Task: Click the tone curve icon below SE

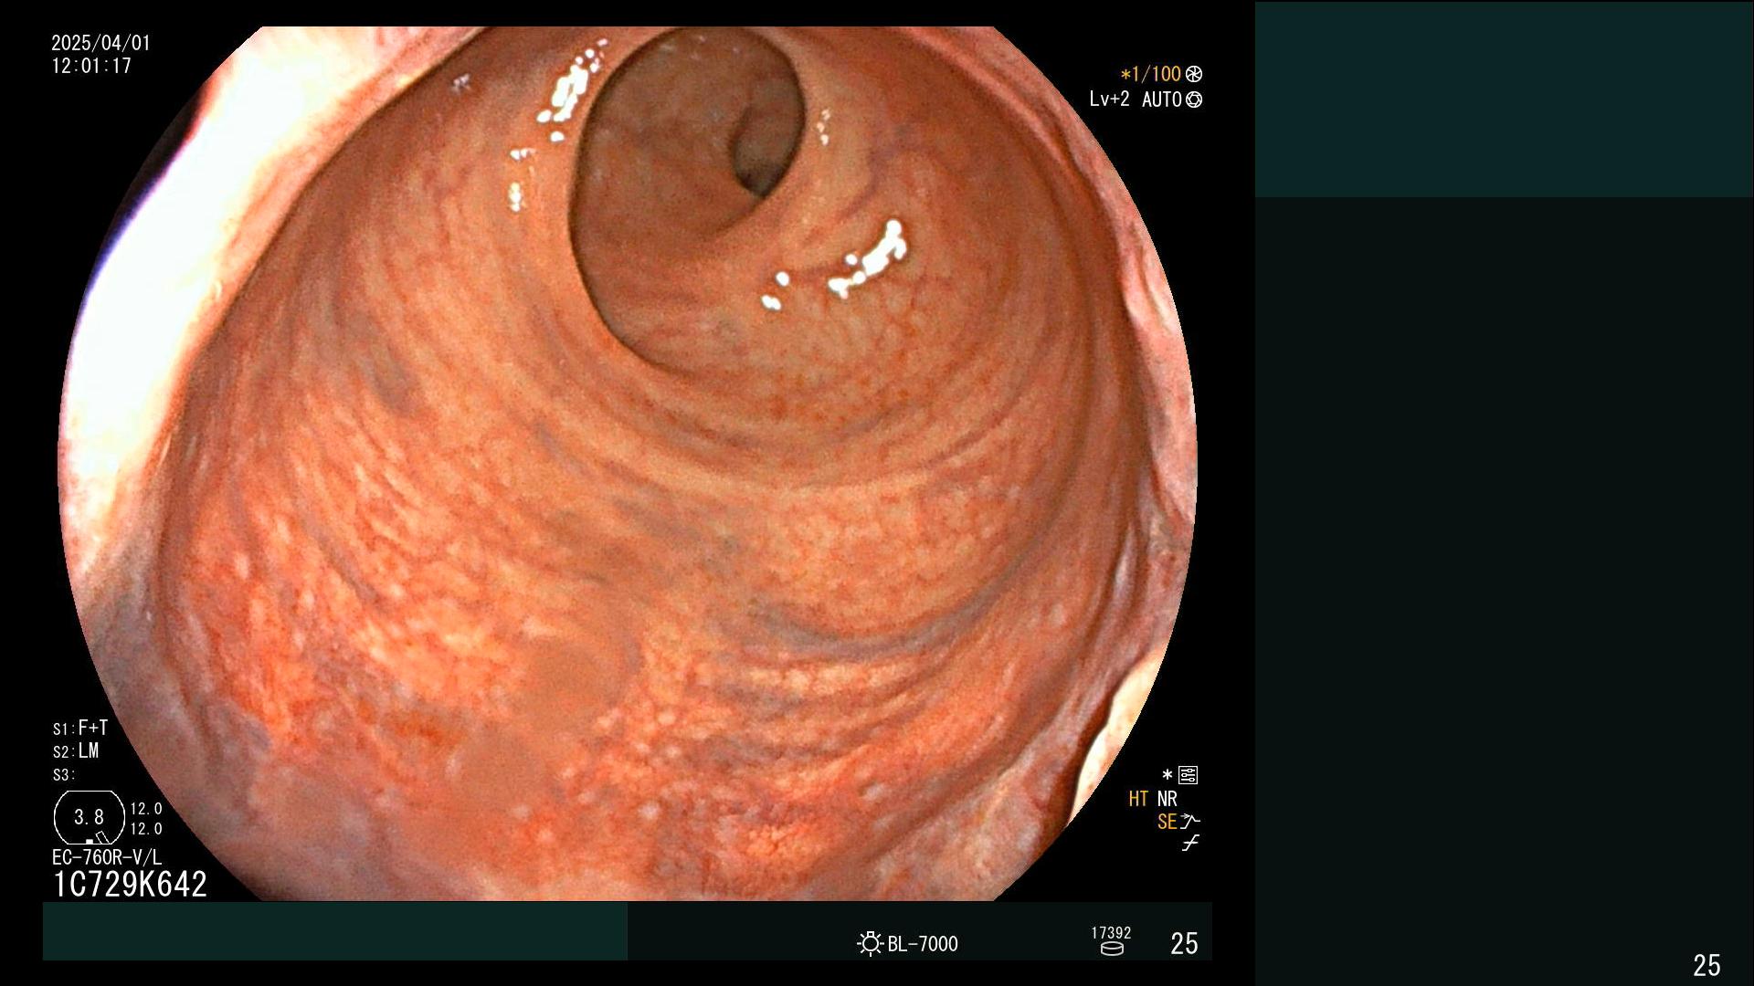Action: (x=1190, y=844)
